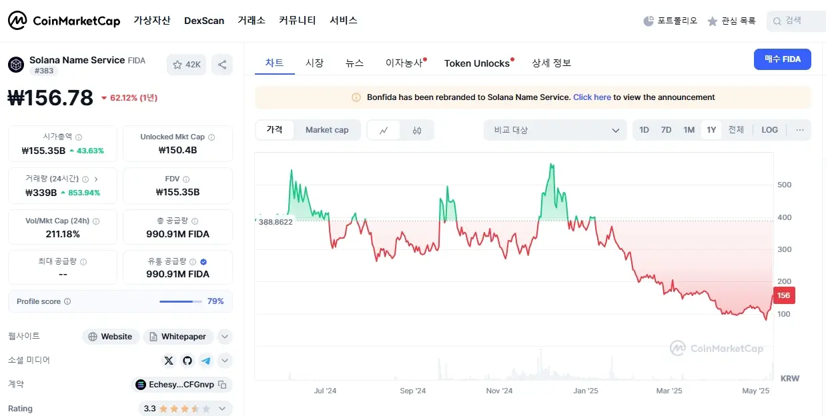Viewport: 826px width, 416px height.
Task: Click the FIDA coin logo icon
Action: click(16, 65)
